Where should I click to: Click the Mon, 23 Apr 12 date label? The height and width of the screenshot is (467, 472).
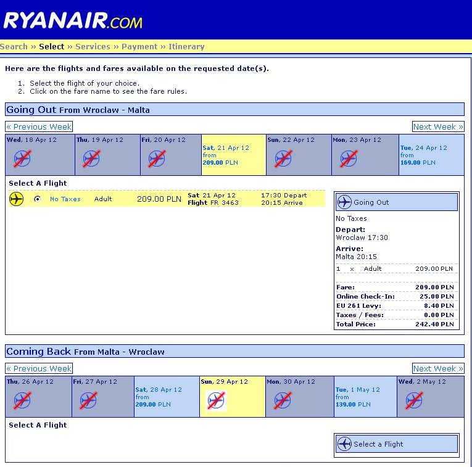pyautogui.click(x=357, y=139)
